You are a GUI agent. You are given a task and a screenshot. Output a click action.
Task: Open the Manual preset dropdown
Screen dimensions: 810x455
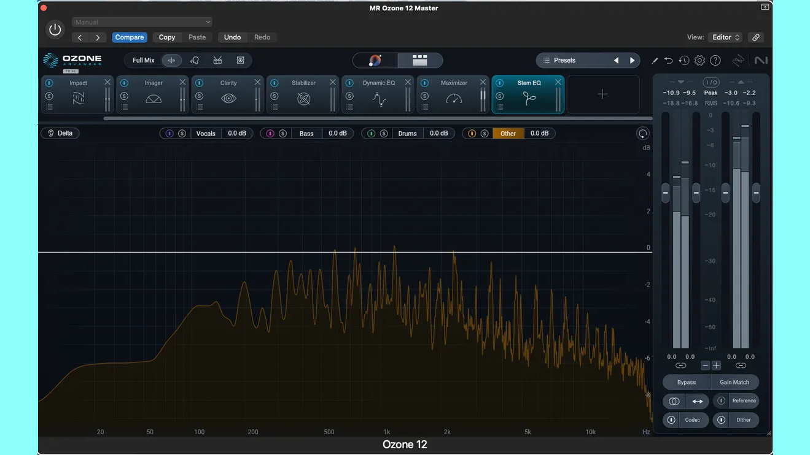[142, 22]
